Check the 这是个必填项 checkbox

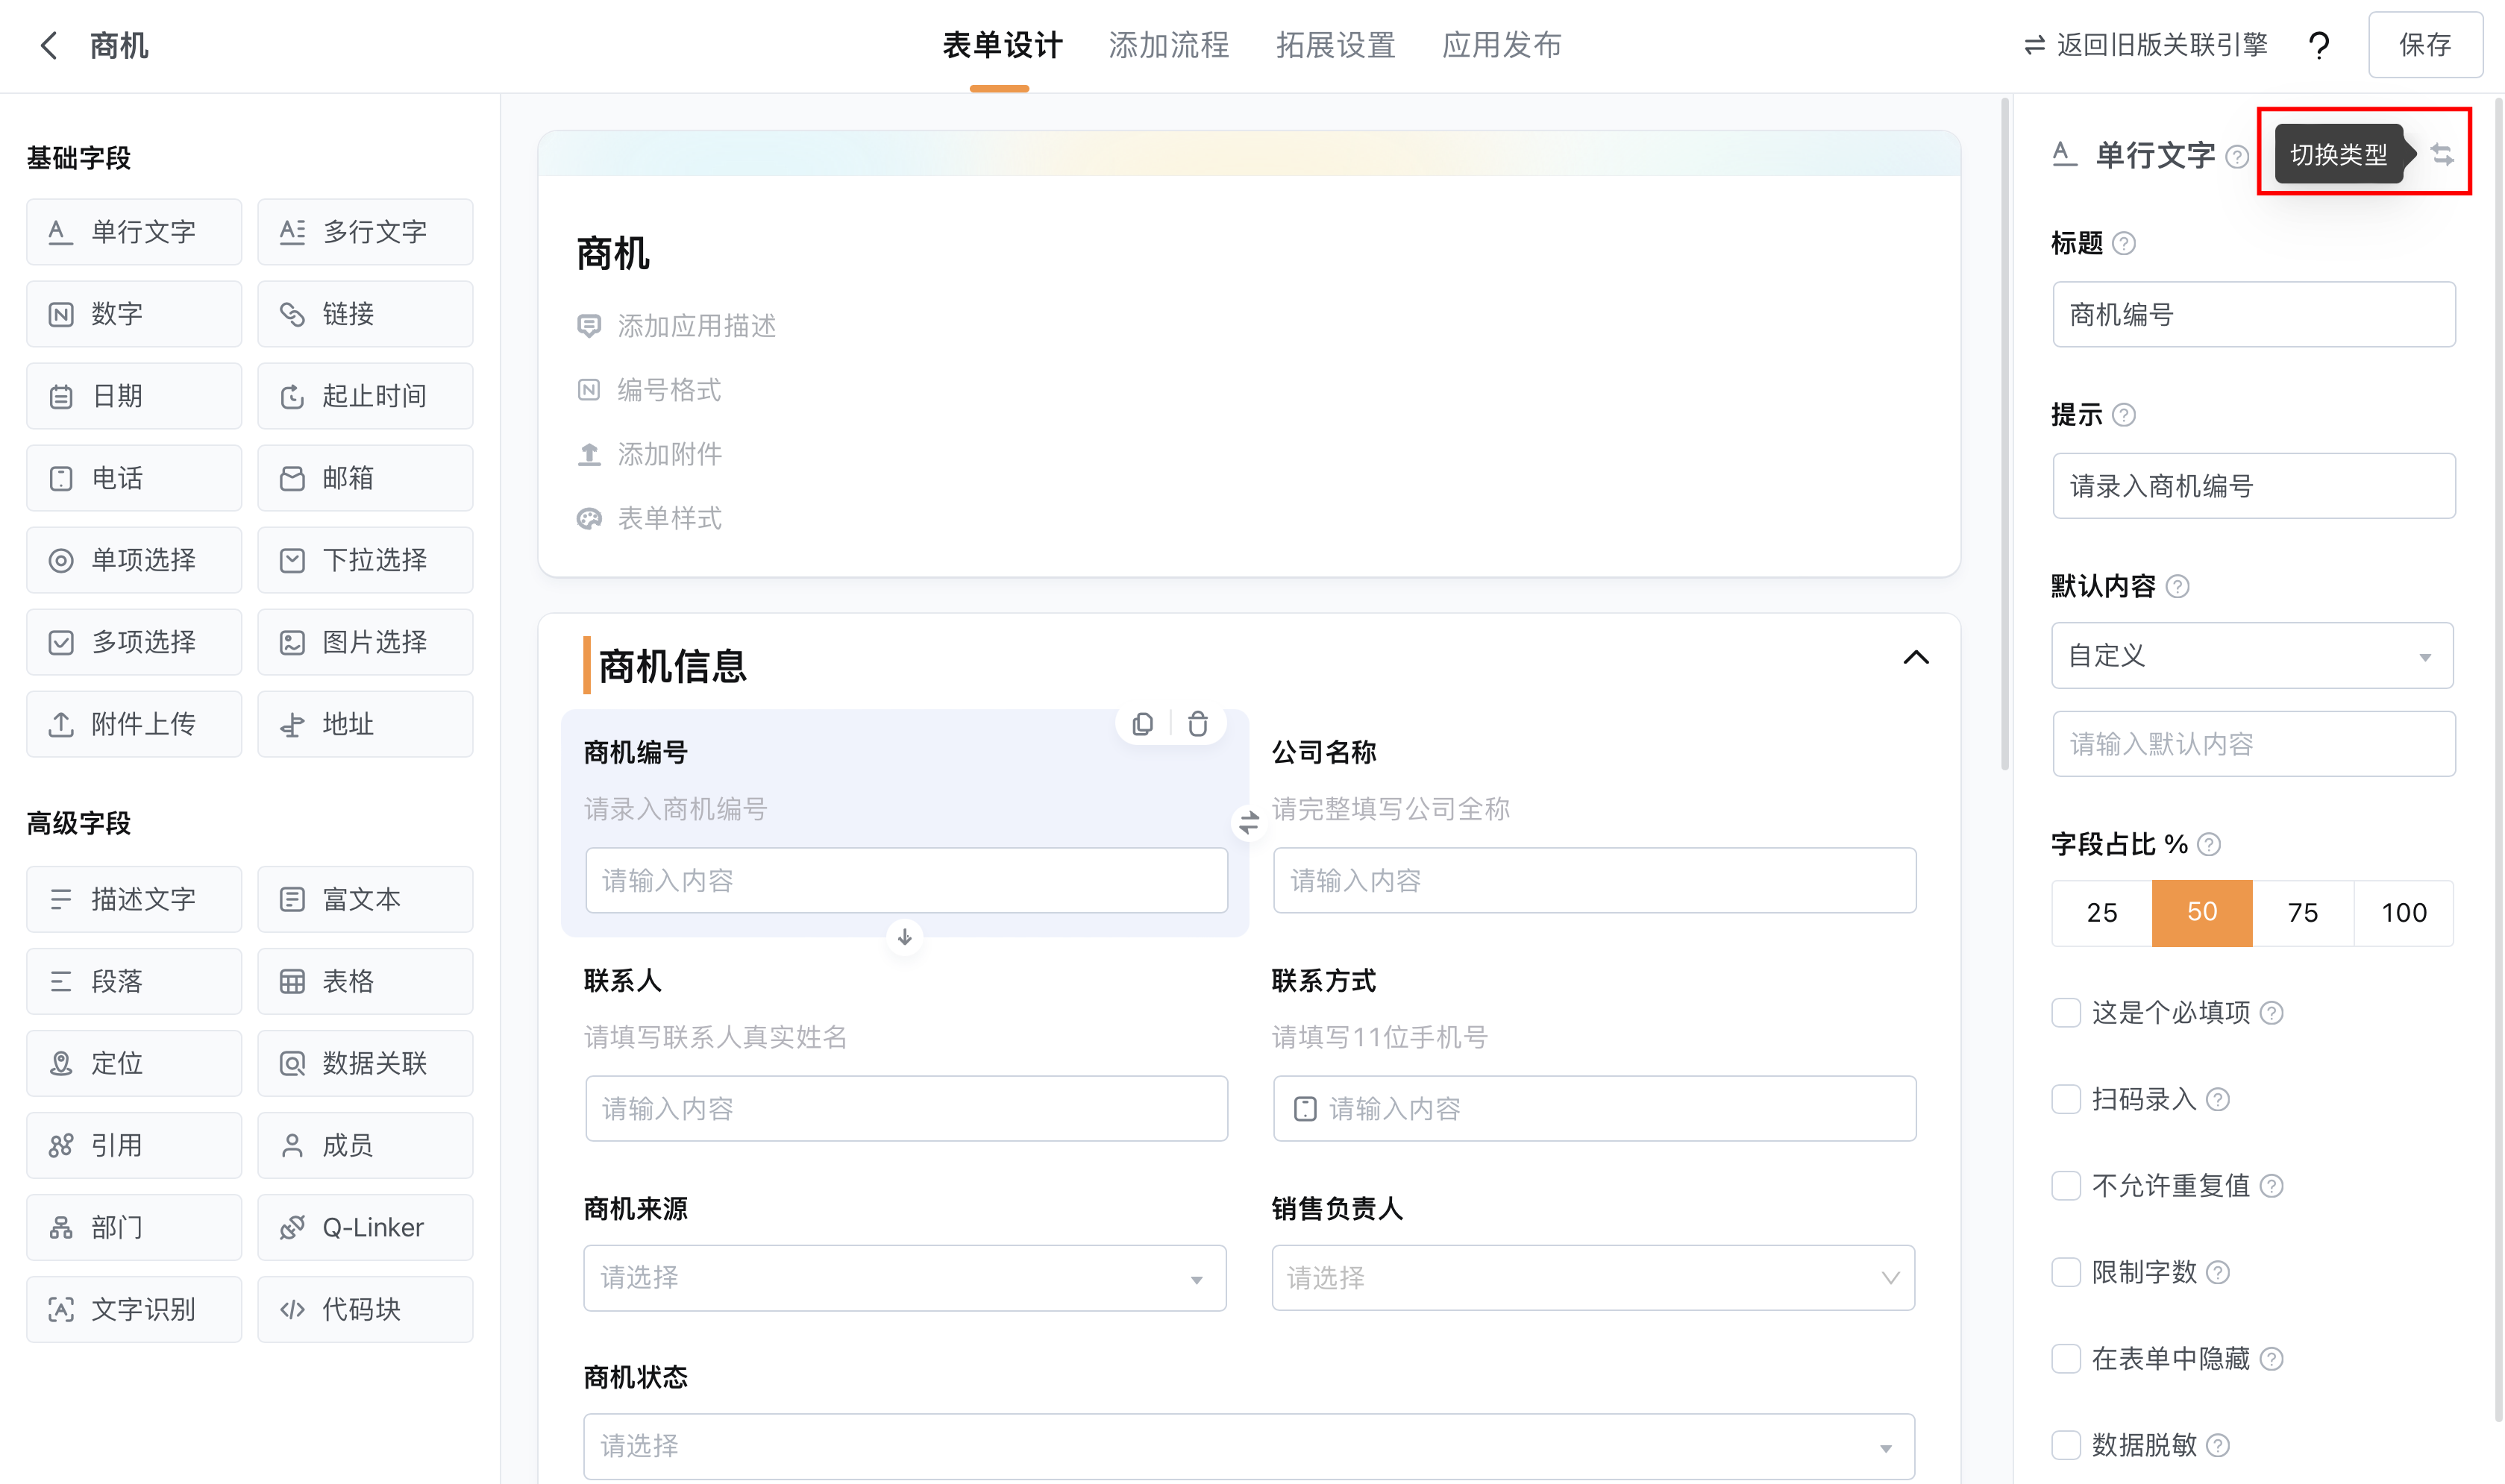coord(2066,1013)
